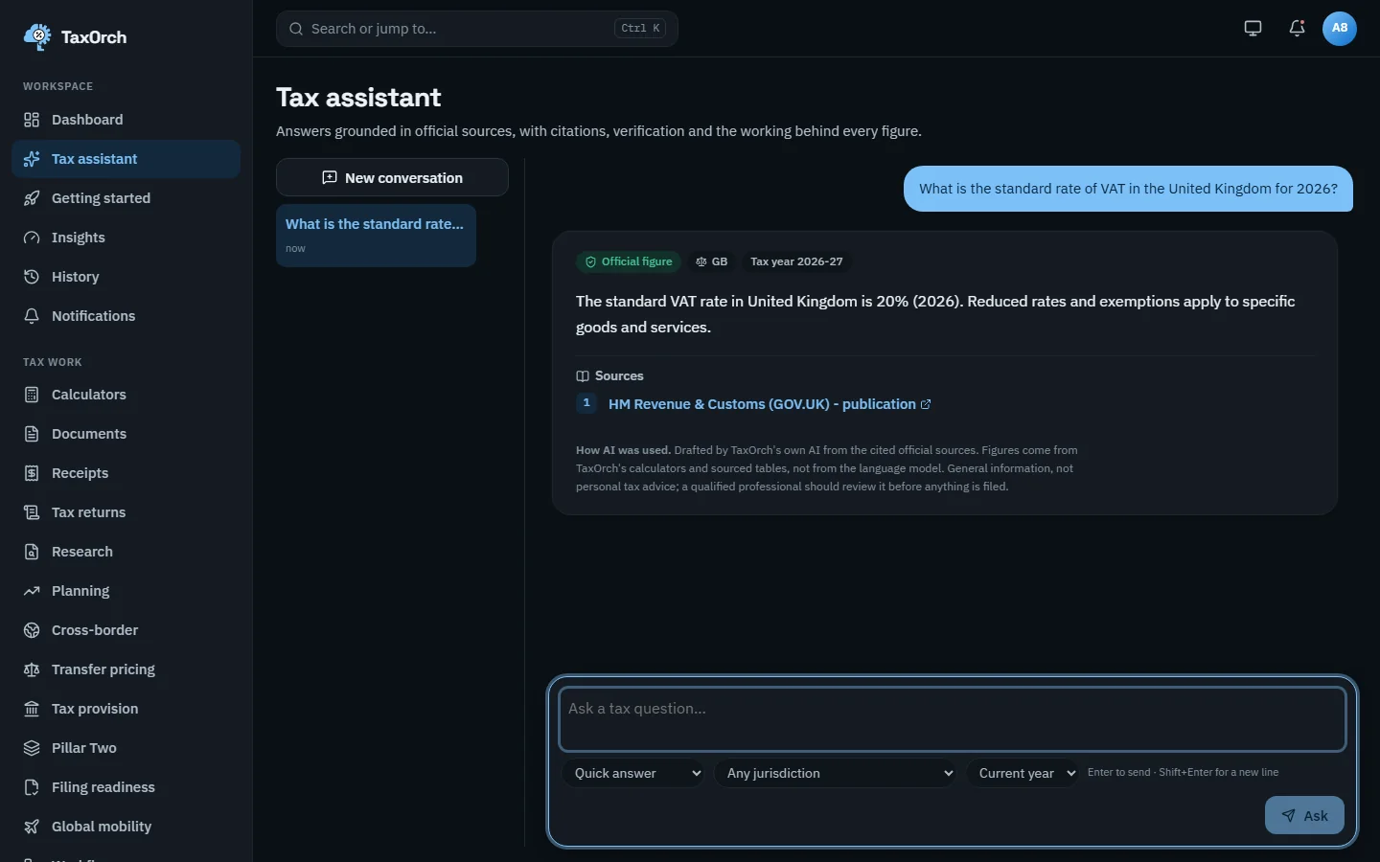Click the Calculators icon in sidebar
Image resolution: width=1380 pixels, height=862 pixels.
pos(32,395)
